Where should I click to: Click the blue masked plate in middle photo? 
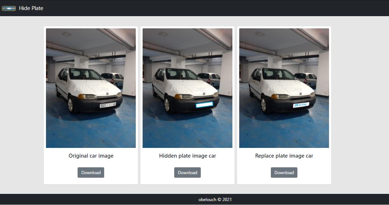(204, 105)
